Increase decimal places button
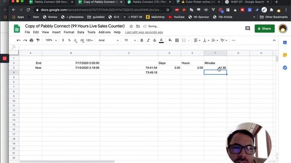Screen dimensions: 291x163 (x=82, y=40)
